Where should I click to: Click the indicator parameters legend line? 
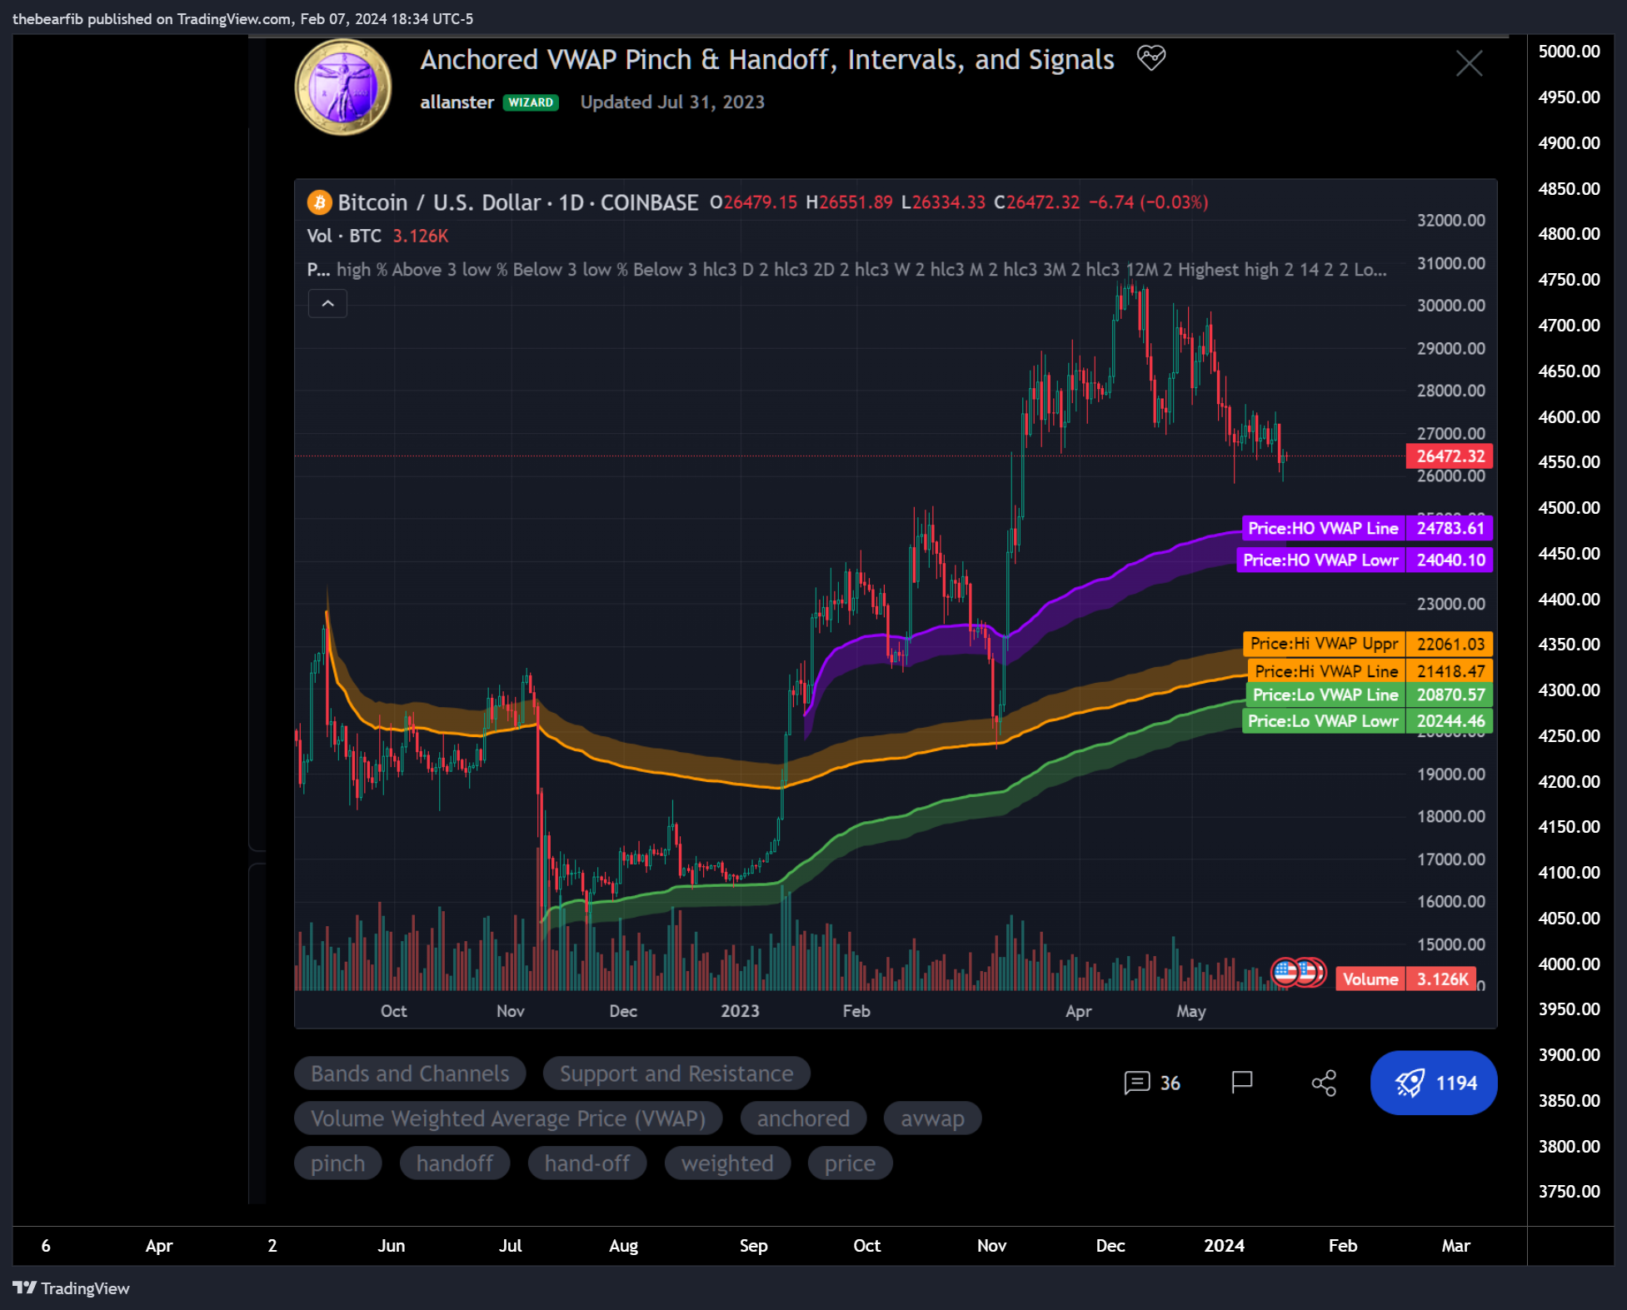click(846, 270)
